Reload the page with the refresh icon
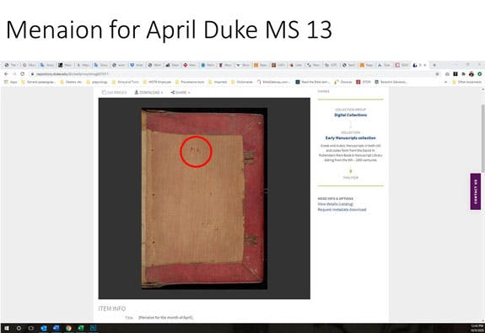485x333 pixels. pos(22,74)
